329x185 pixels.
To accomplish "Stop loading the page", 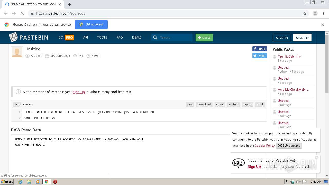I will click(22, 13).
